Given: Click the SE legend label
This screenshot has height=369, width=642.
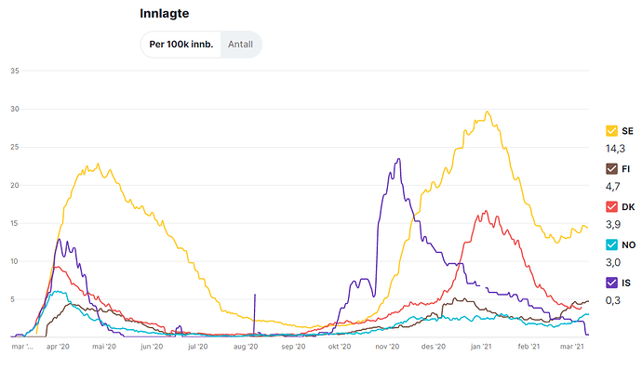Looking at the screenshot, I should coord(627,131).
